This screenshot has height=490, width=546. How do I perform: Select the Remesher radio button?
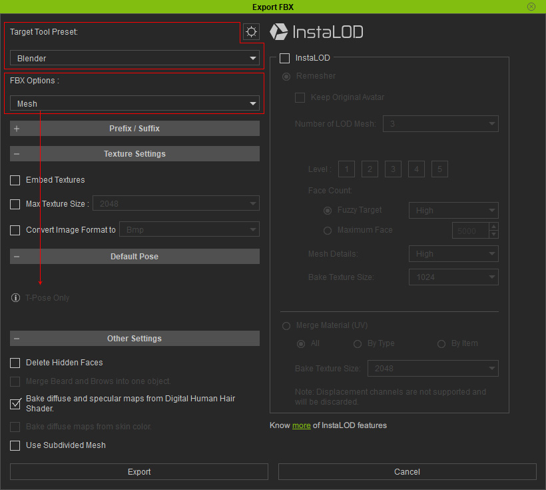[x=286, y=77]
